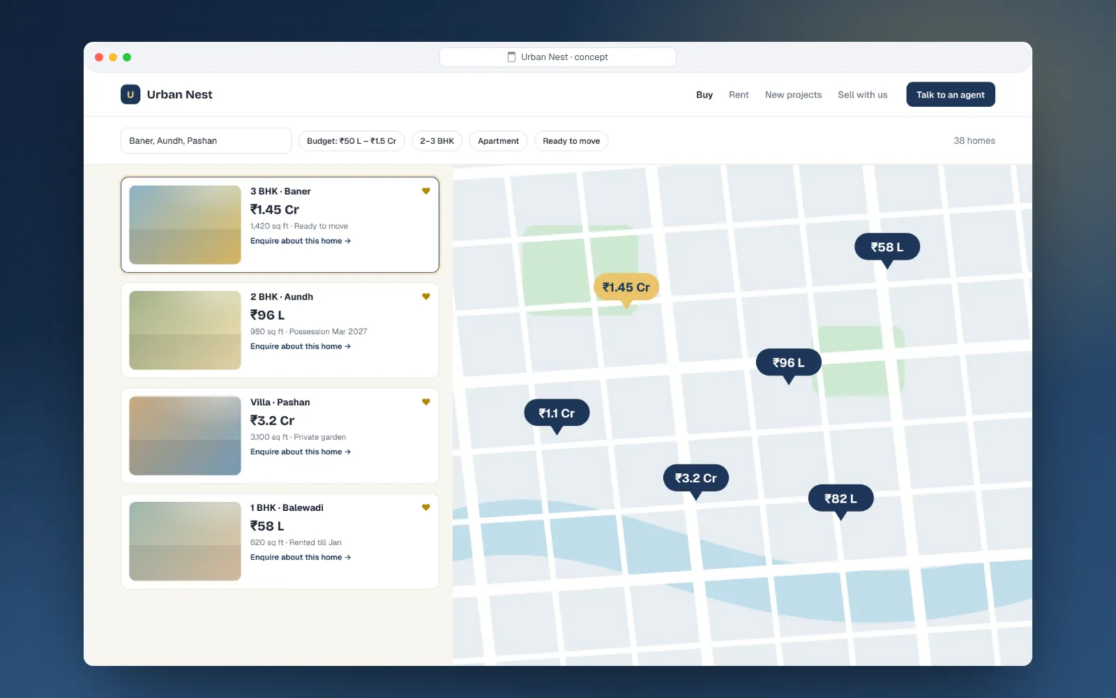The width and height of the screenshot is (1116, 698).
Task: Go to New projects in navigation
Action: pyautogui.click(x=793, y=95)
